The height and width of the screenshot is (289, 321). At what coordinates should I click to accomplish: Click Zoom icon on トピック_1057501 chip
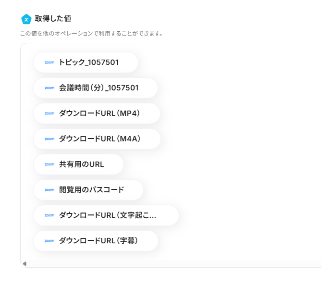pyautogui.click(x=49, y=63)
